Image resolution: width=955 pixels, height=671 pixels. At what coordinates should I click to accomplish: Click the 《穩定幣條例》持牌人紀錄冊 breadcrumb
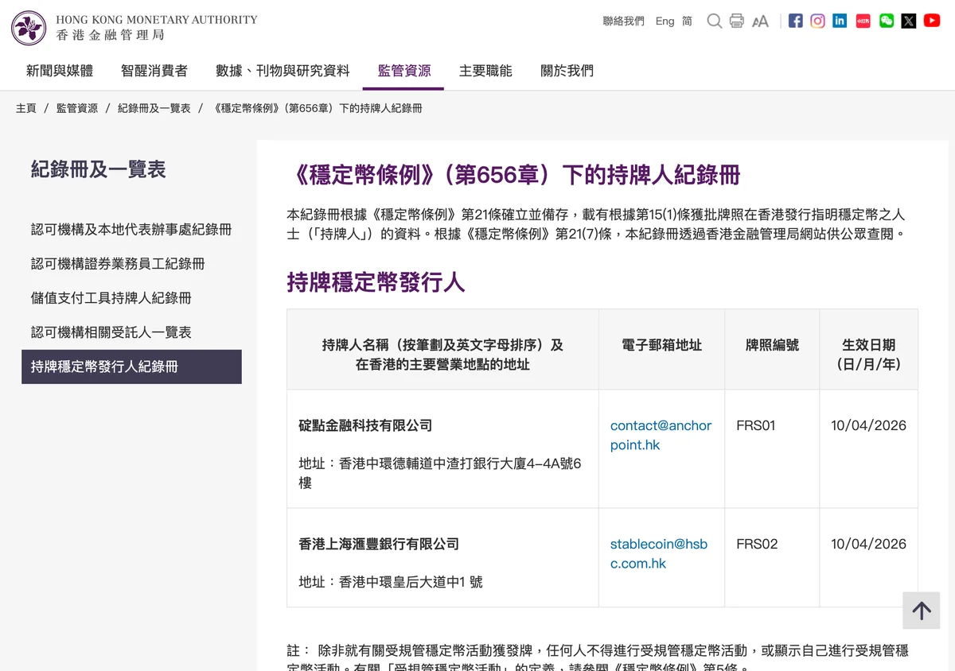coord(316,108)
